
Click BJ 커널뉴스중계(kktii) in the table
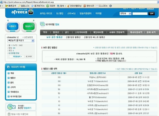coord(98,77)
